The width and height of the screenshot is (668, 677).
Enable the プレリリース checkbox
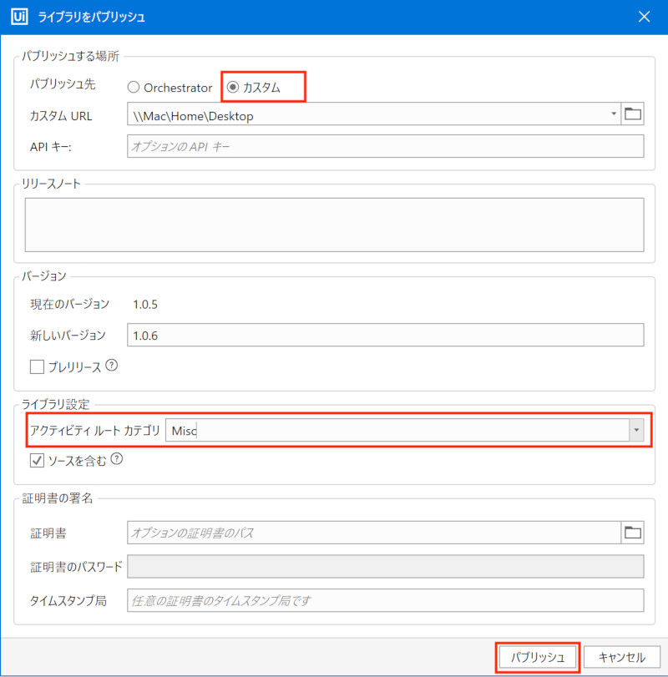tap(37, 366)
